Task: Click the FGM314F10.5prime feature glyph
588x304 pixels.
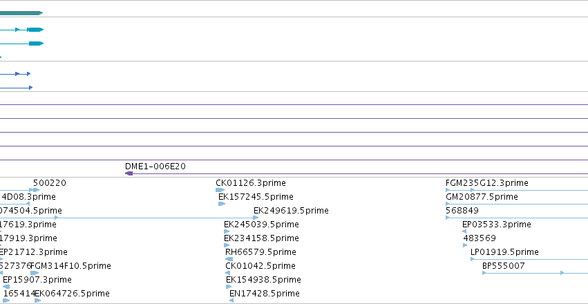Action: click(35, 273)
